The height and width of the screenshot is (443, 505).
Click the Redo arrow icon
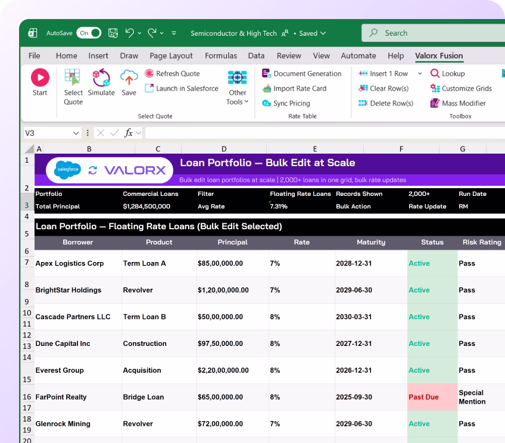tap(152, 33)
